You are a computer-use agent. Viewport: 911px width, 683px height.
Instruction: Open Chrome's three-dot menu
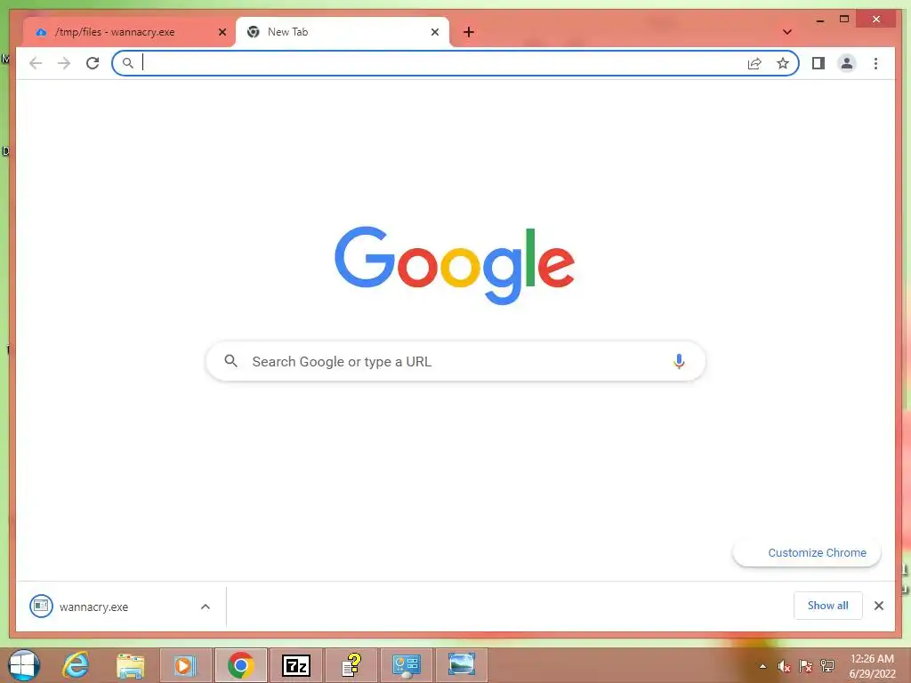pyautogui.click(x=875, y=63)
